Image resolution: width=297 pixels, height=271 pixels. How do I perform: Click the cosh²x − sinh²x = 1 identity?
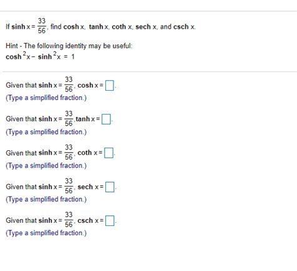click(x=40, y=56)
